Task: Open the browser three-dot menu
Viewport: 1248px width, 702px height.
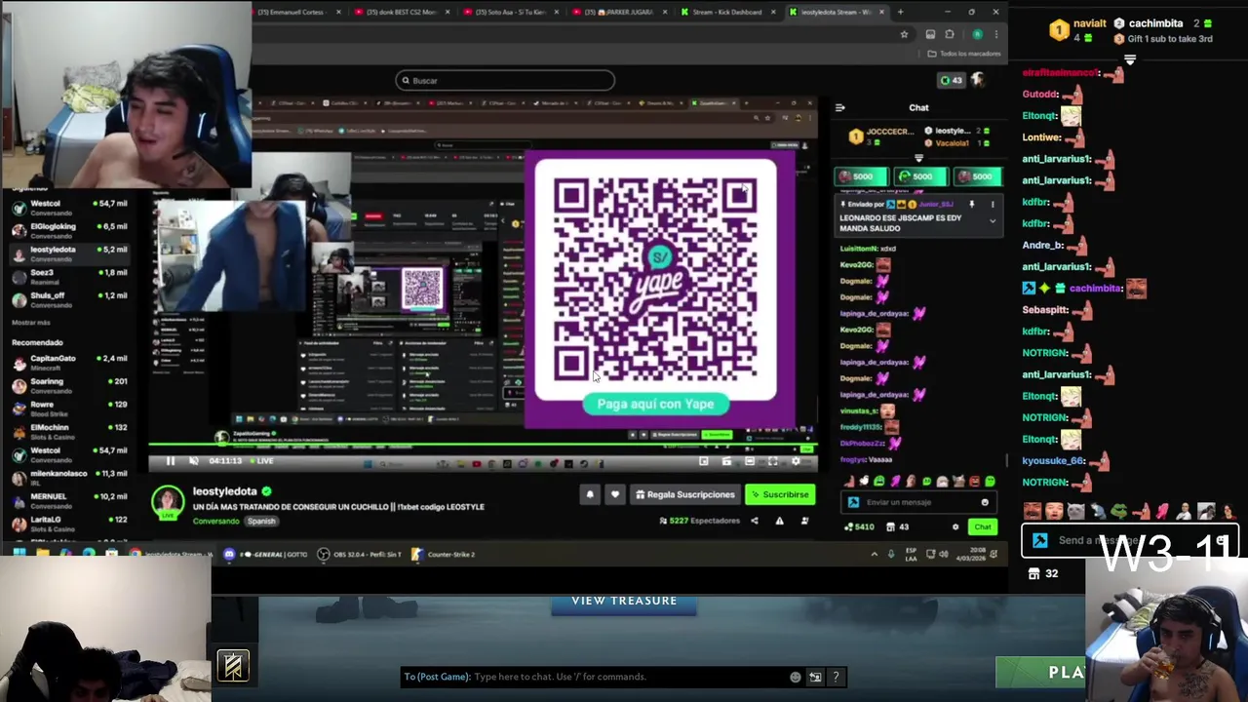Action: (x=995, y=34)
